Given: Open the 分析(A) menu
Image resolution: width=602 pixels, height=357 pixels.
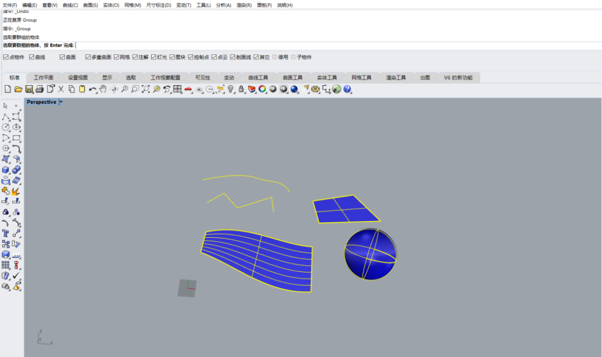Looking at the screenshot, I should click(223, 5).
